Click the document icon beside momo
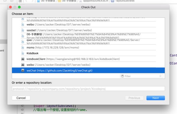This screenshot has height=114, width=177. pos(23,47)
